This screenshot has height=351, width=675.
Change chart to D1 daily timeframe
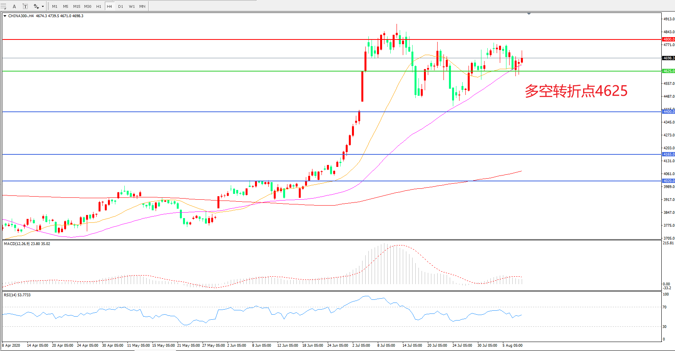(120, 6)
